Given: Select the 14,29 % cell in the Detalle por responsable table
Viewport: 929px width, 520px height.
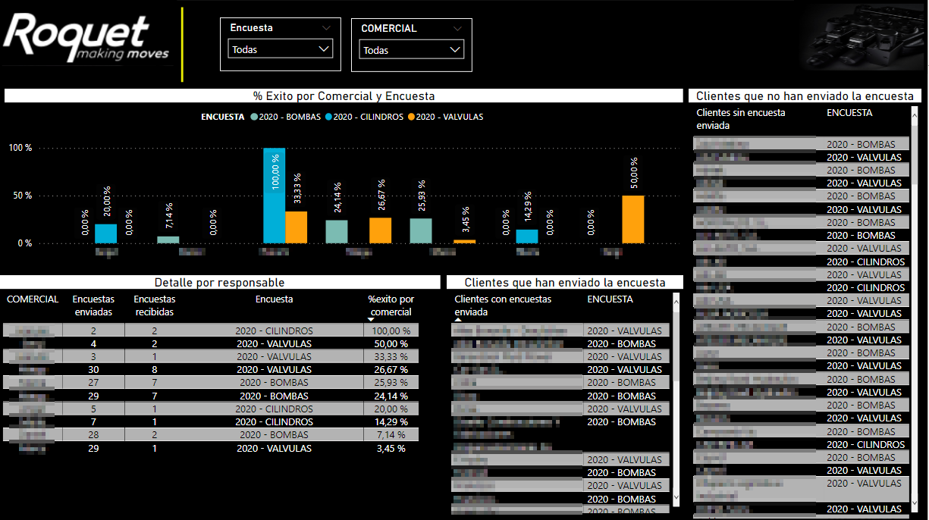Looking at the screenshot, I should pos(391,422).
